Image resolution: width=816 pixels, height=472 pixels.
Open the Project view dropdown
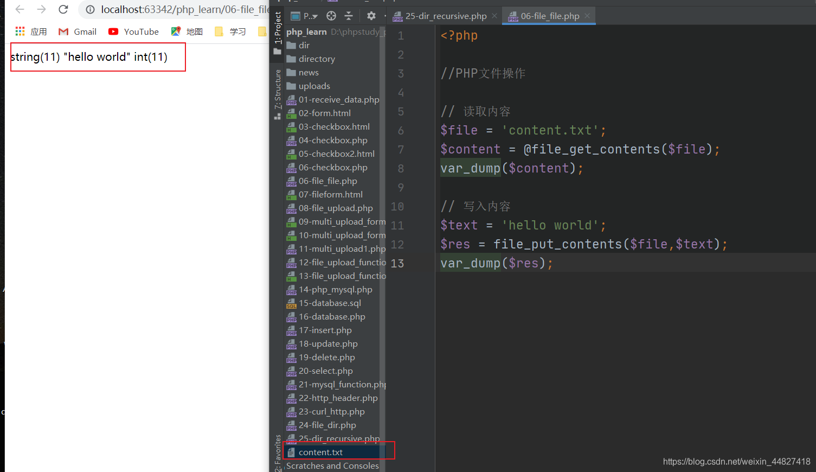click(304, 16)
